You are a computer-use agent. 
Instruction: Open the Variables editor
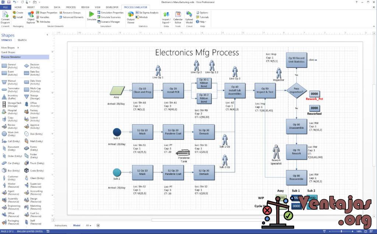(x=43, y=17)
